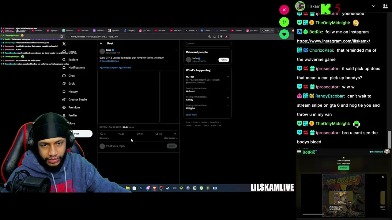Viewport: 392px width, 220px height.
Task: Open the #Jeudy trending topic
Action: pyautogui.click(x=190, y=100)
